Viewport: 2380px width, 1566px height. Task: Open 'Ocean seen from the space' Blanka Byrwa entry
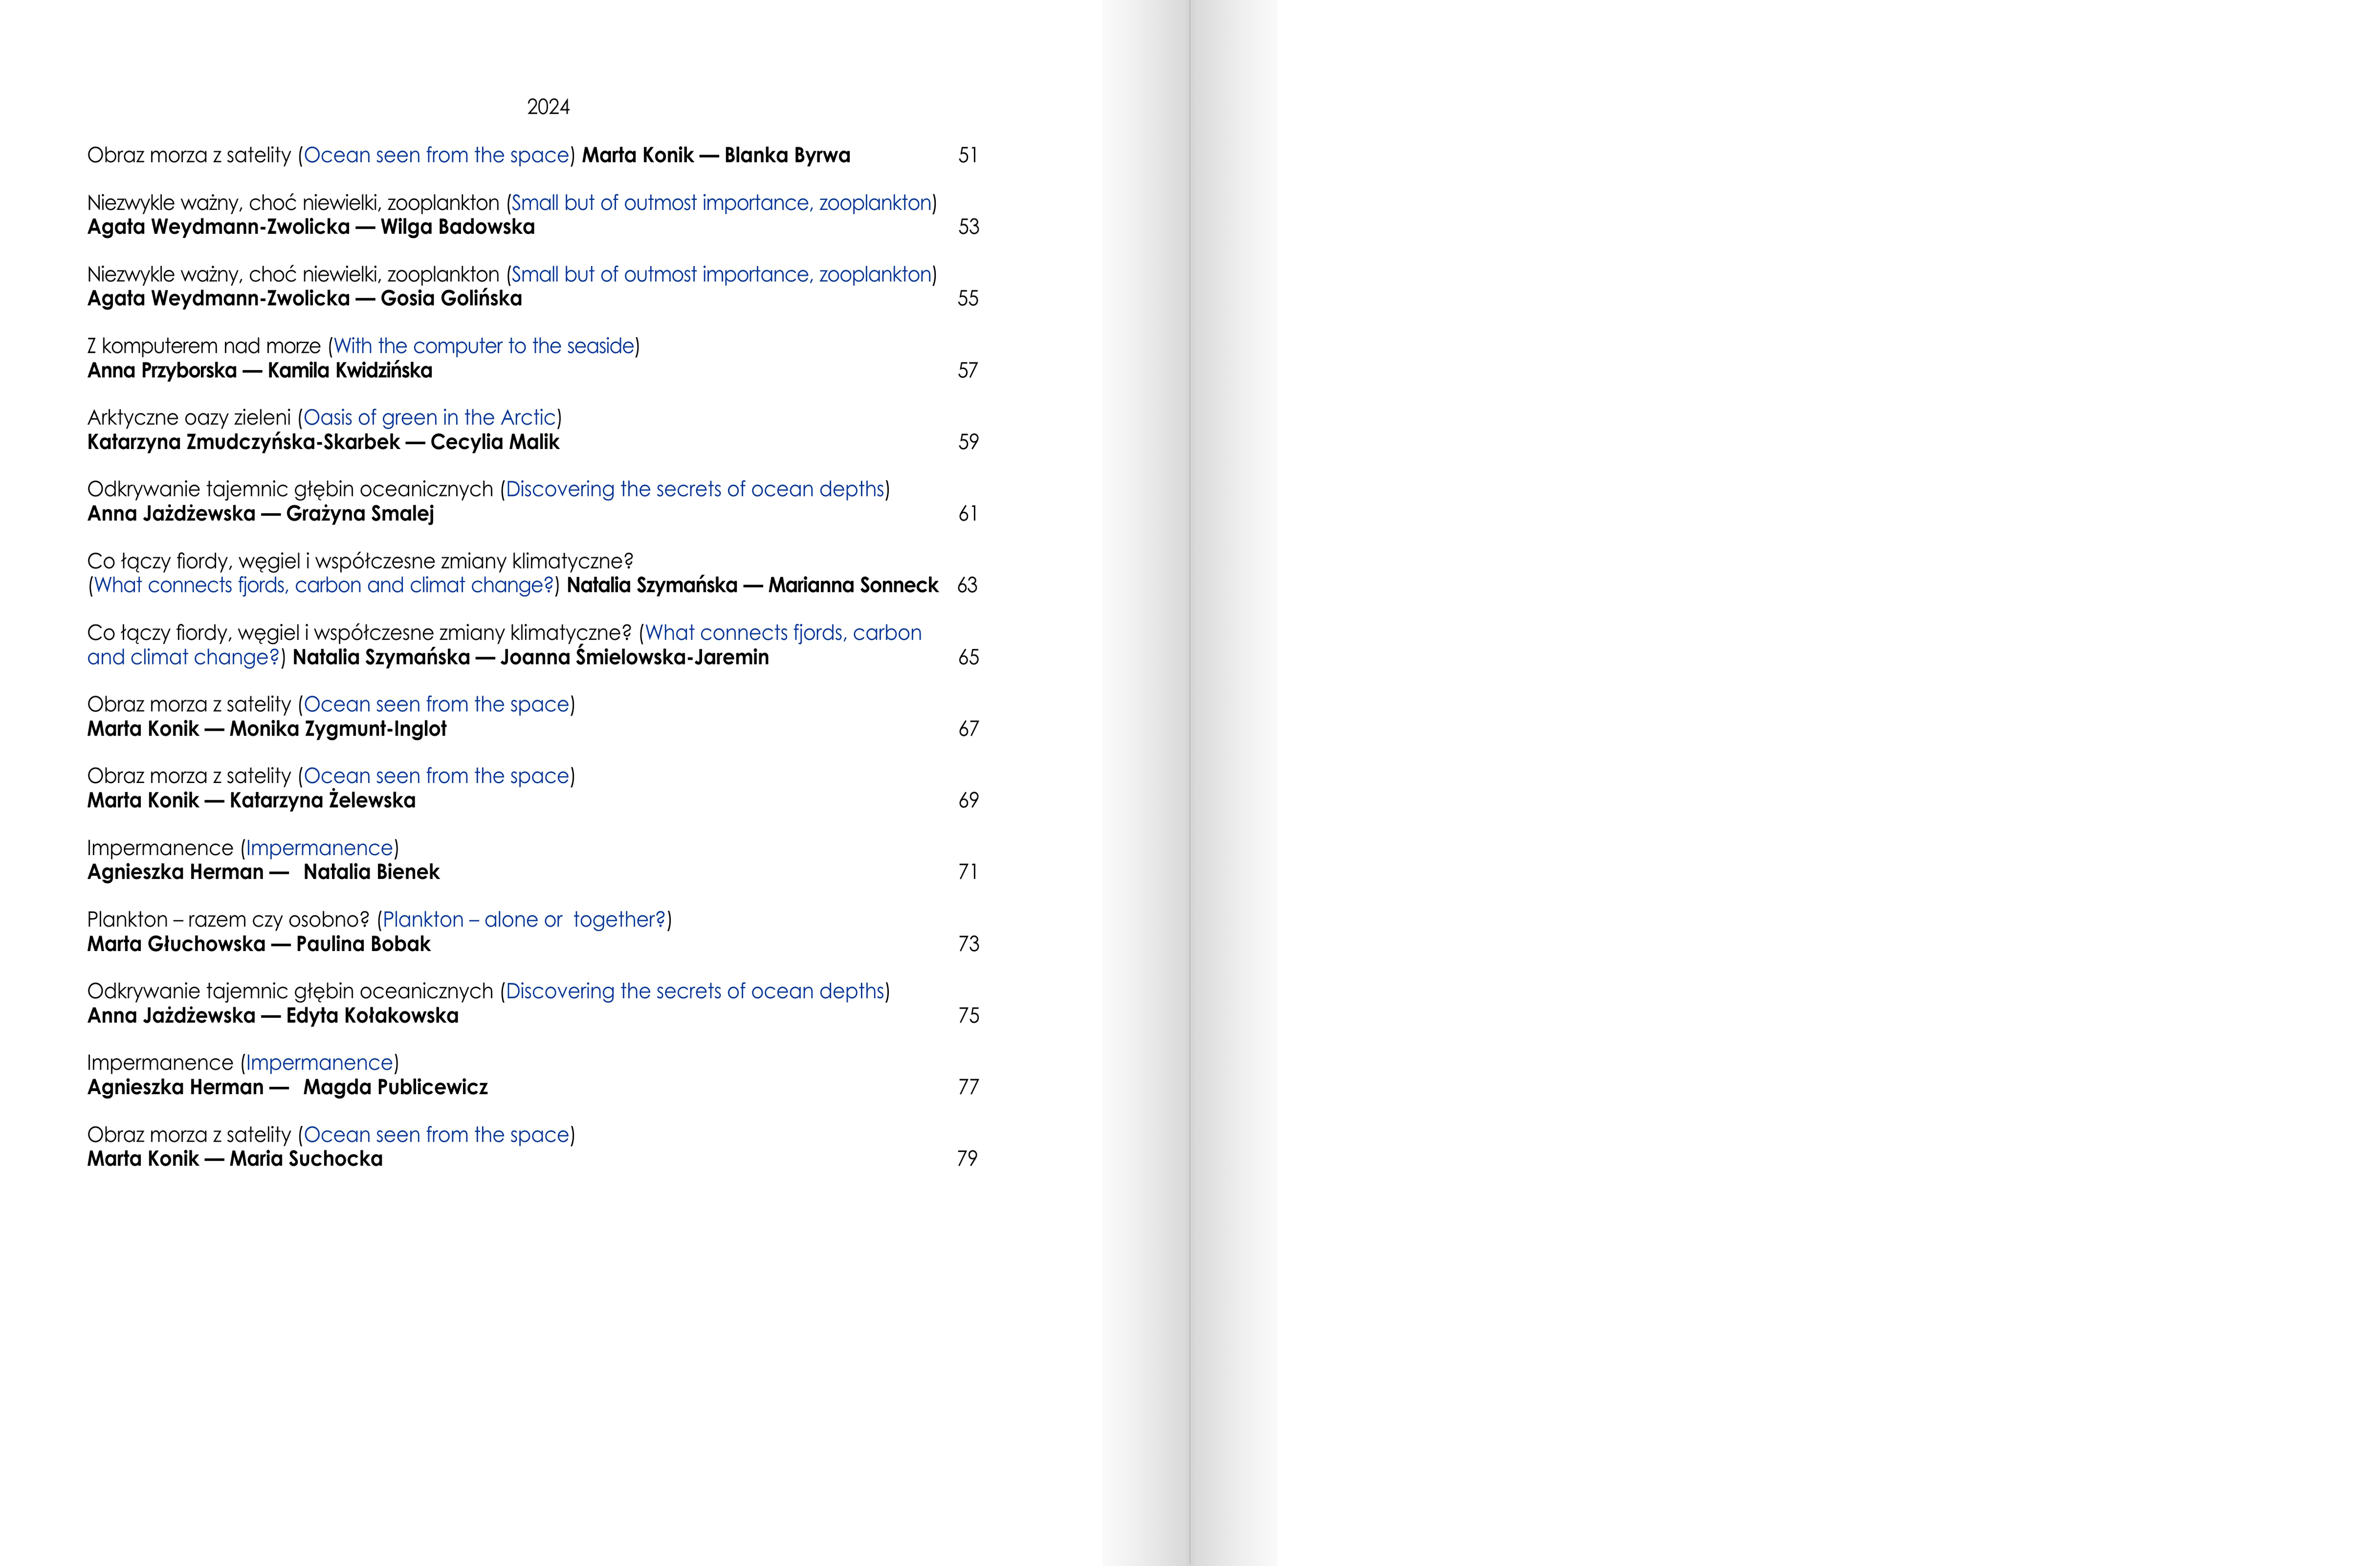436,155
